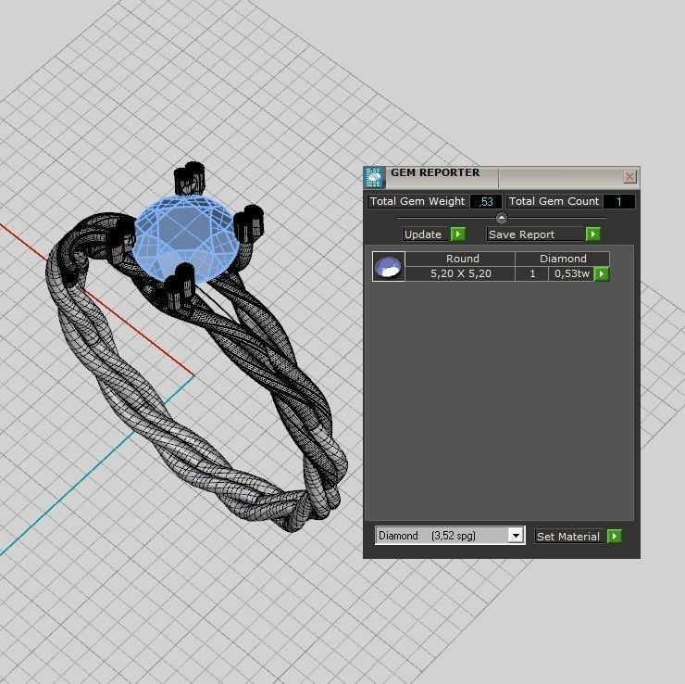Click the green arrow next to Set Material
Screen dimensions: 685x684
pos(615,537)
